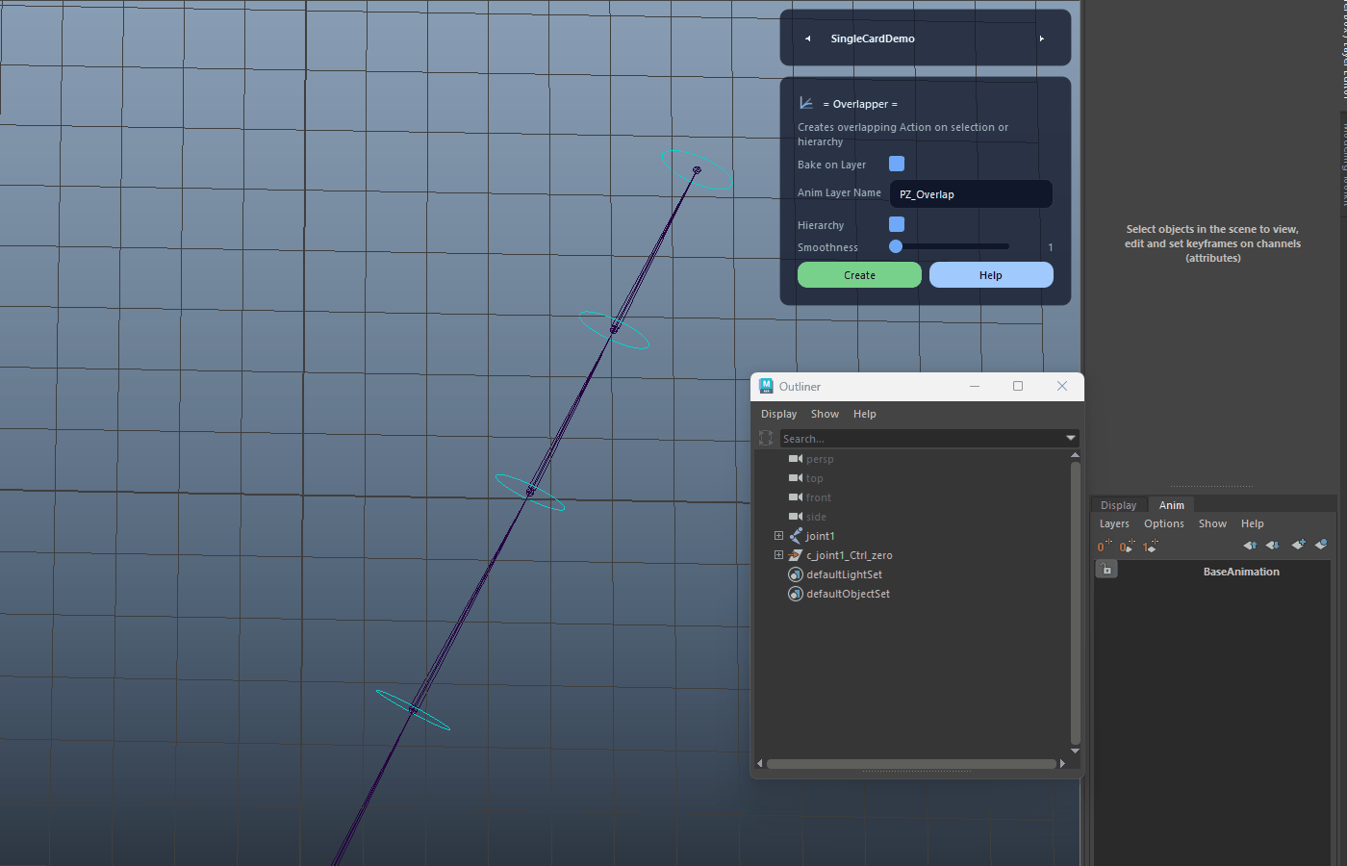Click the Outliner scroll down arrow
The height and width of the screenshot is (866, 1347).
(1075, 751)
